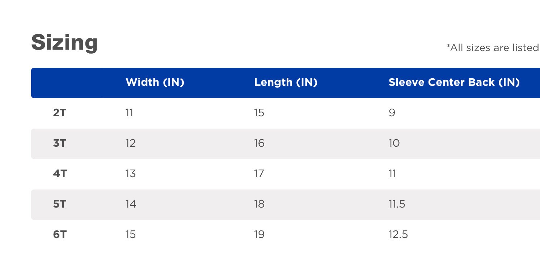Click the 3T length value 16
The width and height of the screenshot is (540, 271).
click(x=259, y=143)
